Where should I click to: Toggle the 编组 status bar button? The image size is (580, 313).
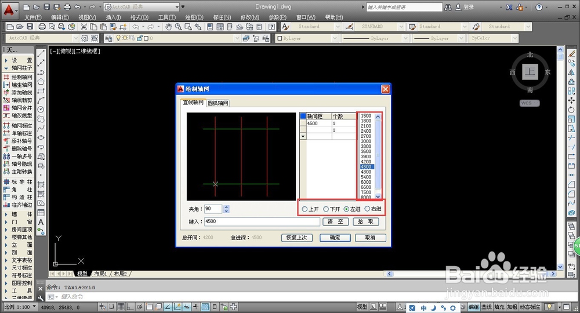pos(474,307)
